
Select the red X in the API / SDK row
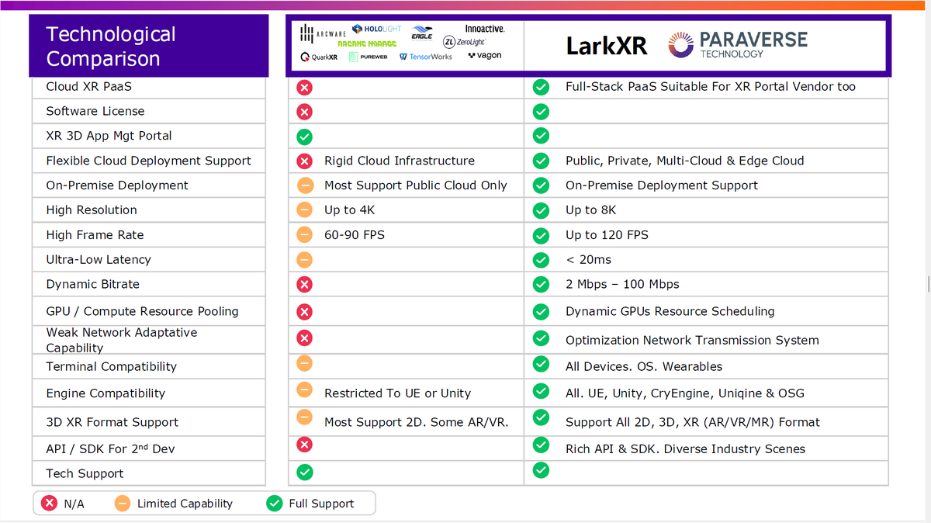click(x=305, y=445)
